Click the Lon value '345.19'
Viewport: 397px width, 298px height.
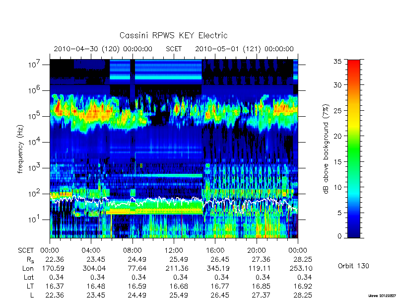[x=218, y=268]
